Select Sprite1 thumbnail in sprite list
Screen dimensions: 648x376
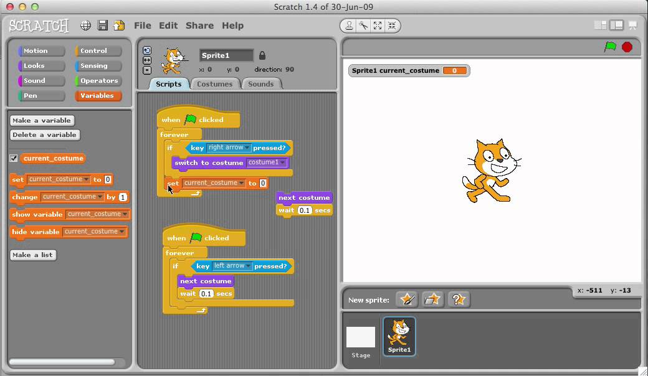(399, 336)
